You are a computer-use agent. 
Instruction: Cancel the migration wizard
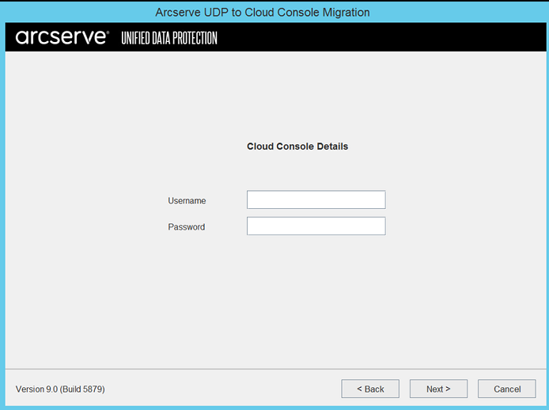tap(507, 389)
